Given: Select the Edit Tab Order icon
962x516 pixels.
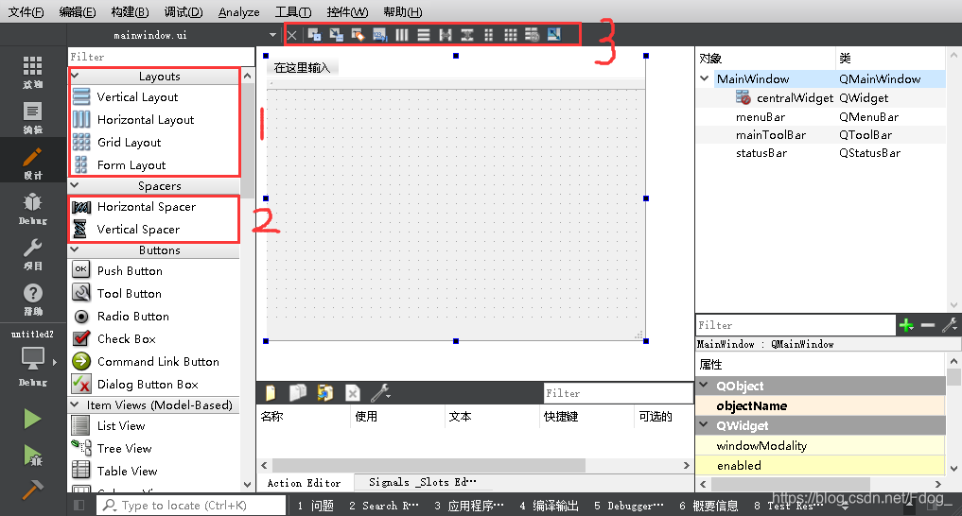Looking at the screenshot, I should tap(379, 35).
